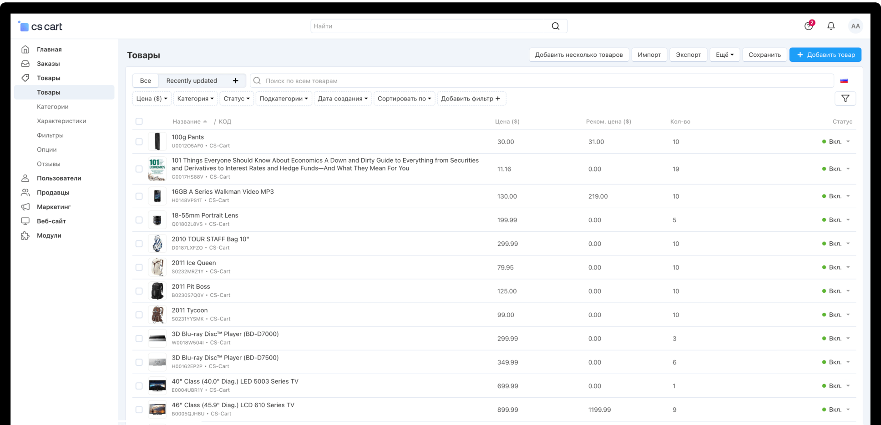The height and width of the screenshot is (425, 881).
Task: Check the box for 100g Pants
Action: pyautogui.click(x=139, y=142)
